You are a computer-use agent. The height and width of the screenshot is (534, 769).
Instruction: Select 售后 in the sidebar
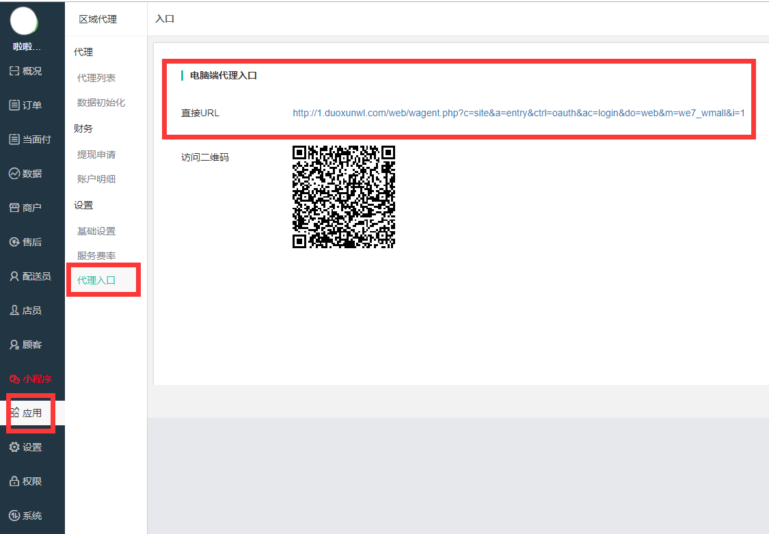pos(32,242)
